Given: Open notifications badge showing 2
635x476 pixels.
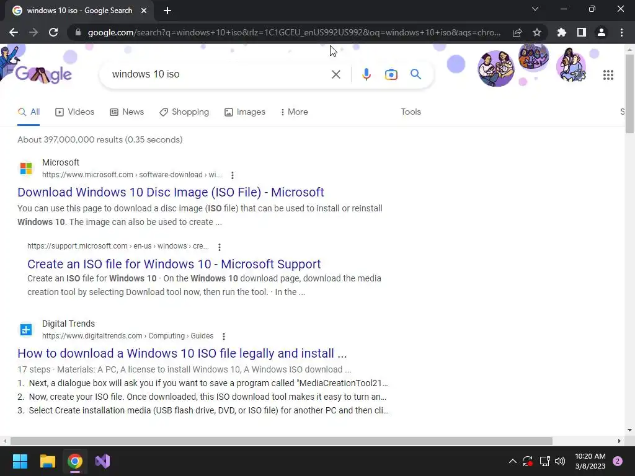Looking at the screenshot, I should (618, 461).
